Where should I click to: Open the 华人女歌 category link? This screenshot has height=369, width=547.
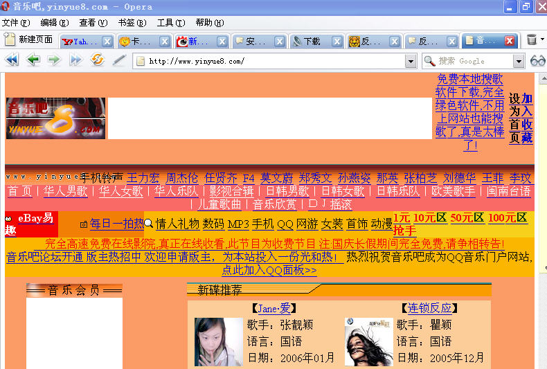[120, 191]
